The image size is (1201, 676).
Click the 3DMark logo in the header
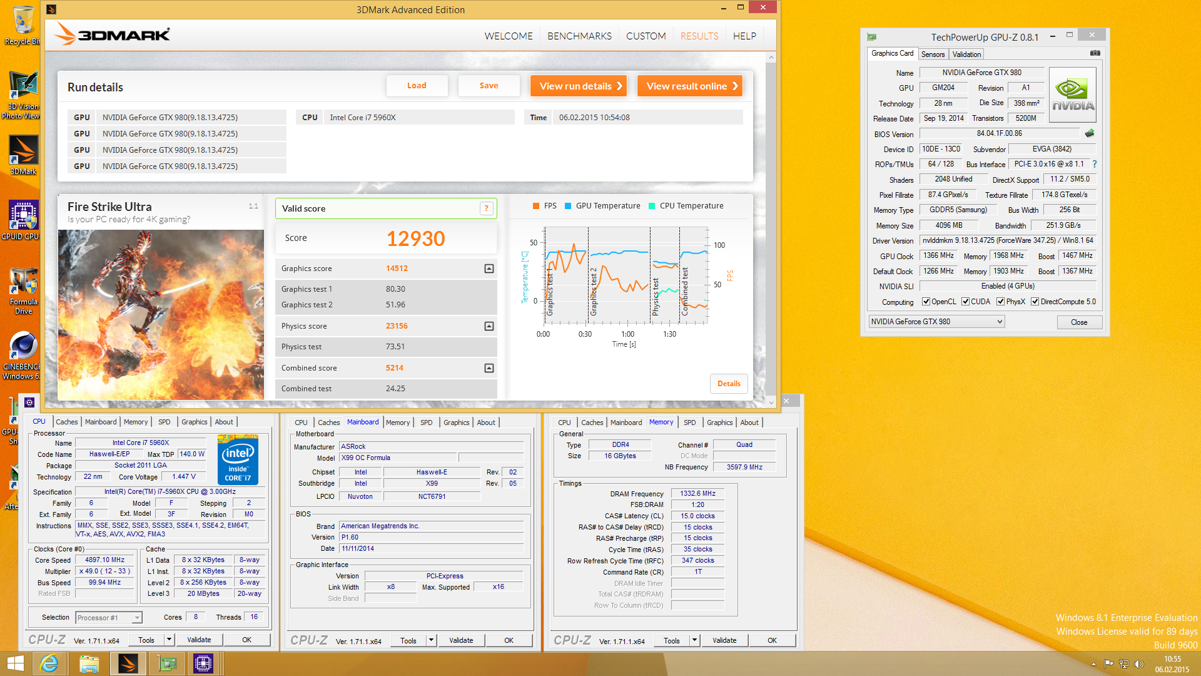point(112,34)
